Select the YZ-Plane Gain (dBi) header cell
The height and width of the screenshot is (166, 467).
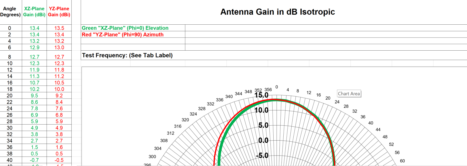click(x=59, y=12)
